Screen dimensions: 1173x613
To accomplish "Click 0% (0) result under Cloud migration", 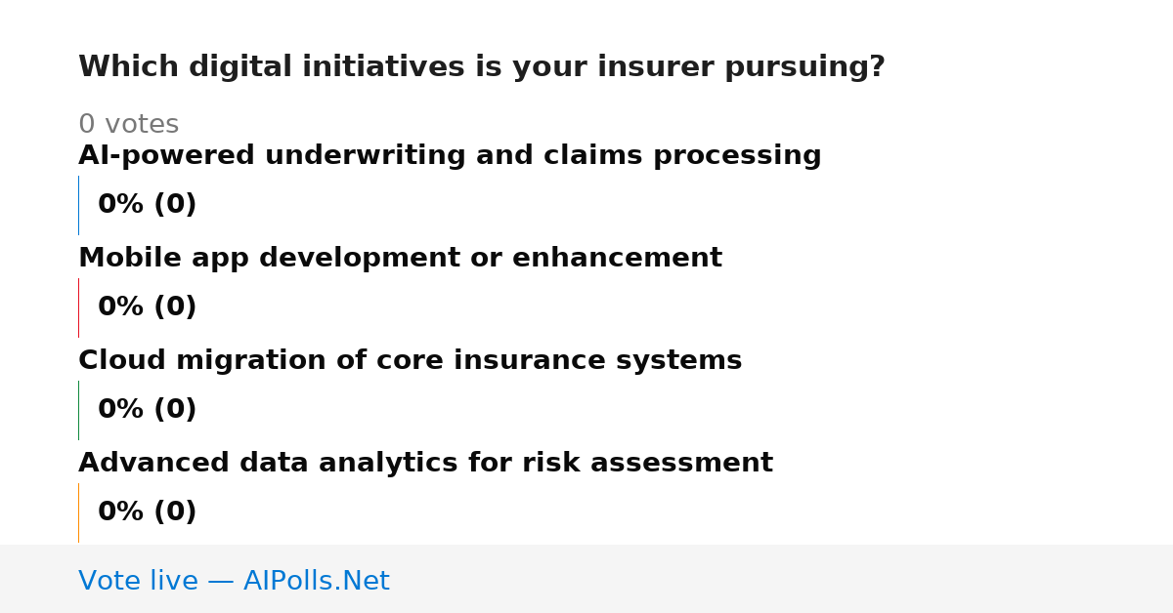I will pyautogui.click(x=147, y=410).
